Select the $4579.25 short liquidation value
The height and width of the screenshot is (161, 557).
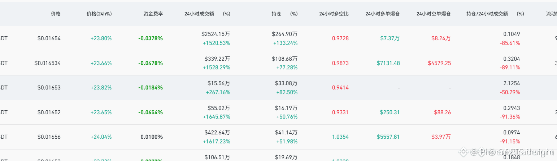tap(439, 63)
